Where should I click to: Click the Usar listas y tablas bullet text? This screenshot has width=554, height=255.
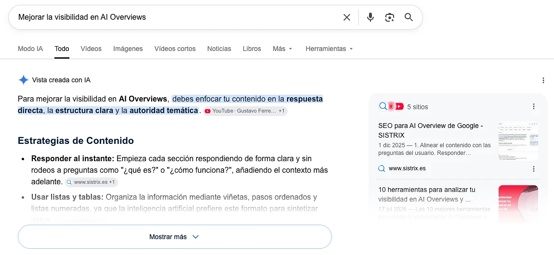(x=174, y=208)
